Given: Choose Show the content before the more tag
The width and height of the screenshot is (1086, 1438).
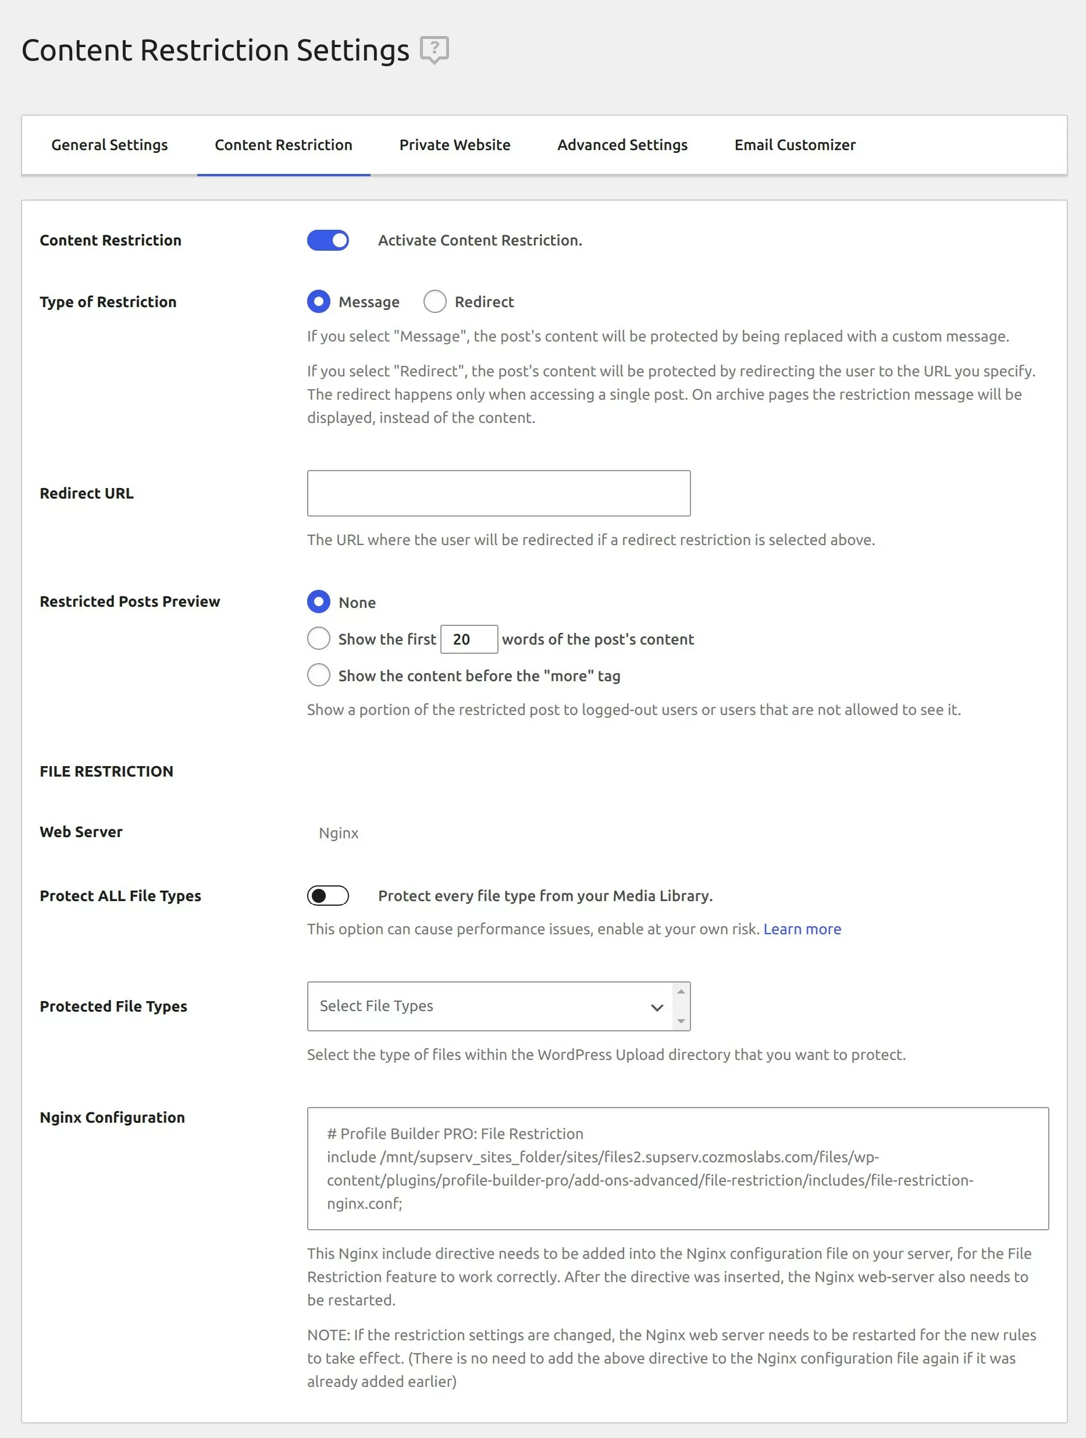Looking at the screenshot, I should pos(318,675).
